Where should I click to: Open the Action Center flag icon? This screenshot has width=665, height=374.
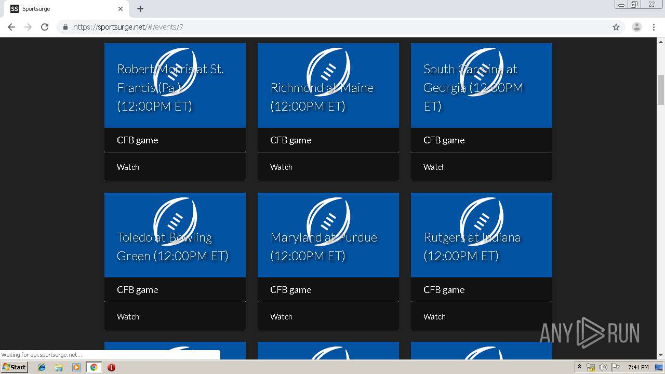[615, 367]
